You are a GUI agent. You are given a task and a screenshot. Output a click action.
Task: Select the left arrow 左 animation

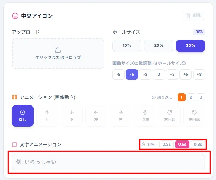pyautogui.click(x=96, y=116)
